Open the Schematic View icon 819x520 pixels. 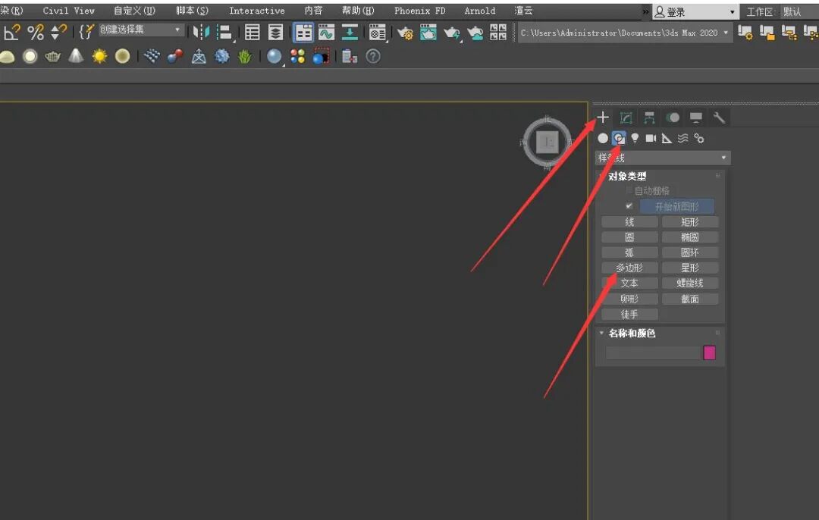point(350,33)
